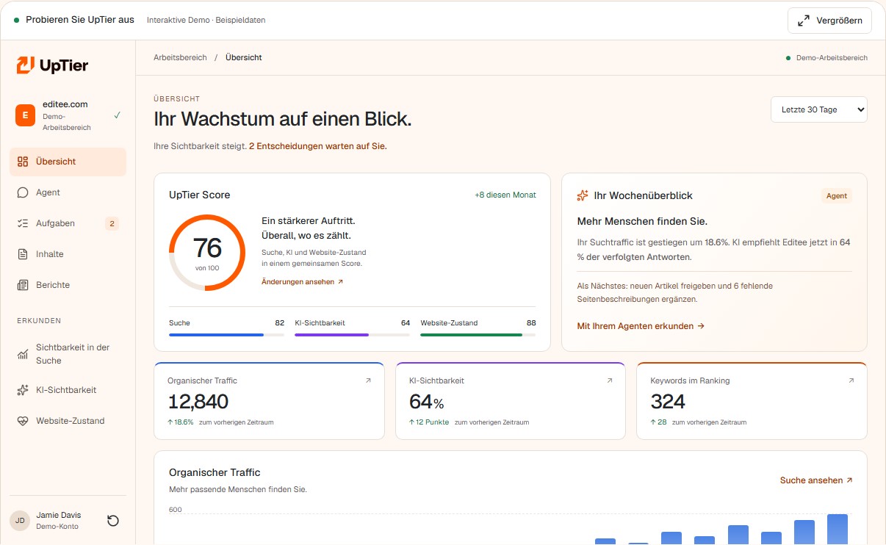This screenshot has height=545, width=886.
Task: Click the 64% KI-Sichtbarkeit value
Action: click(427, 402)
